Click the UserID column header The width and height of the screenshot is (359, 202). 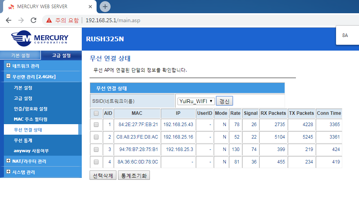[x=205, y=113]
